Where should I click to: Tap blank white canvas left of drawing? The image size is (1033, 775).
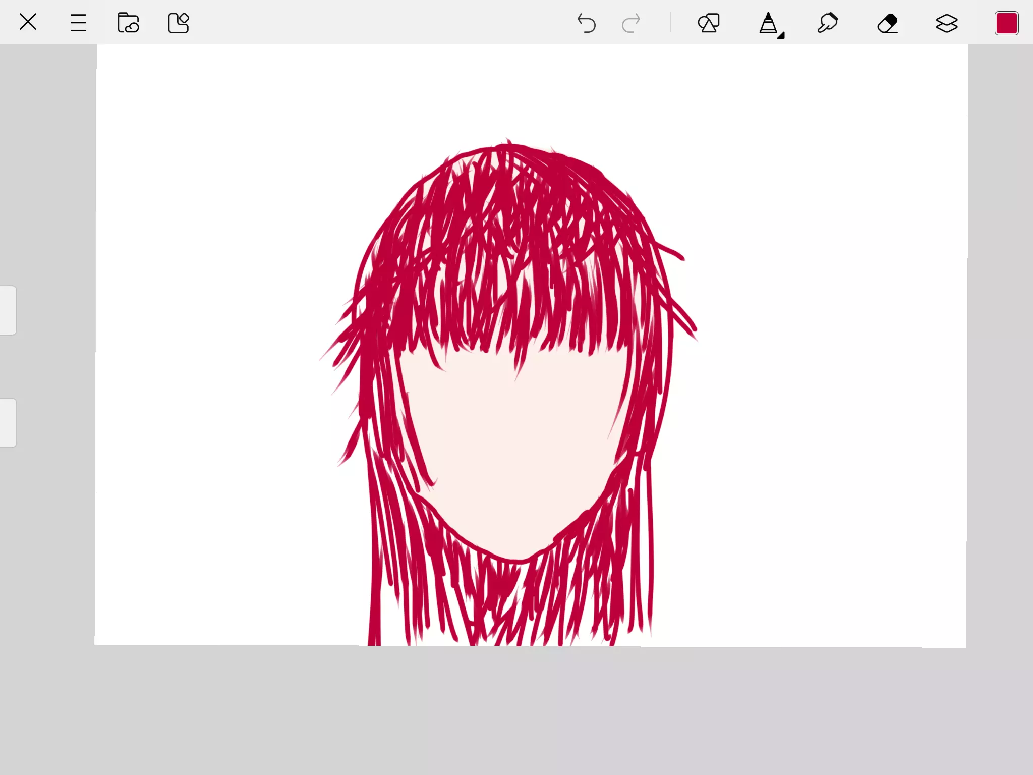click(x=212, y=353)
